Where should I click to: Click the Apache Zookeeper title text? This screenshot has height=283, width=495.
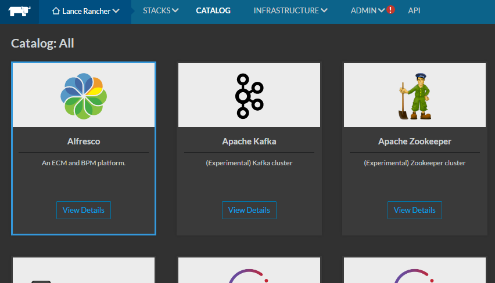[415, 141]
